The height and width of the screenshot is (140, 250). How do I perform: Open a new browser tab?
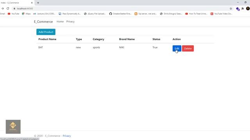tap(38, 3)
